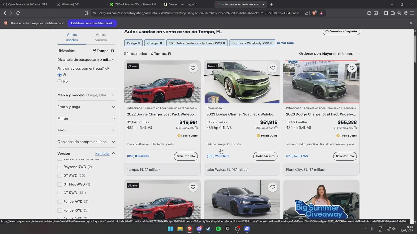This screenshot has height=234, width=417.
Task: Open Brave Wallet icon
Action: click(x=393, y=13)
